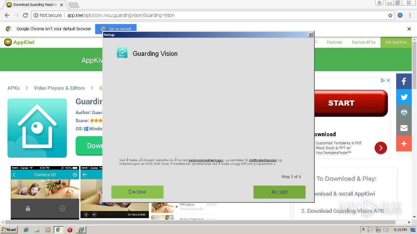Dismiss the default browser notification bar
This screenshot has height=234, width=417.
point(409,29)
